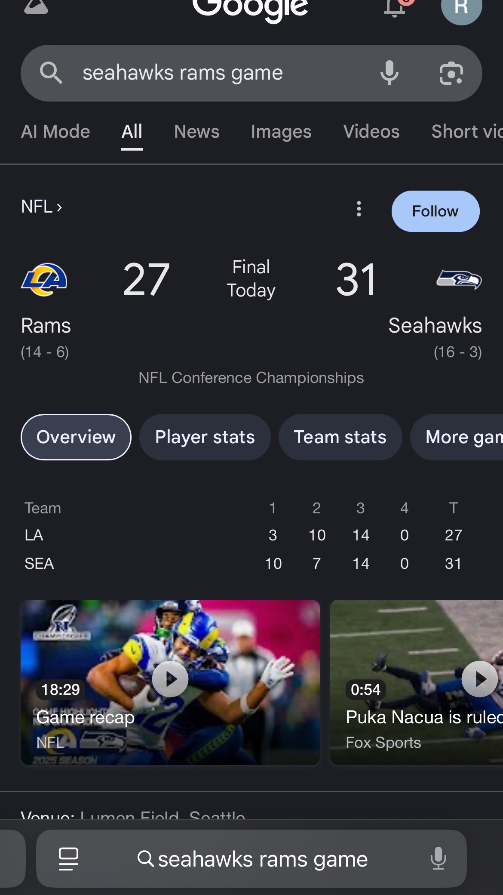Open Google Lens camera search
Image resolution: width=503 pixels, height=895 pixels.
coord(451,73)
